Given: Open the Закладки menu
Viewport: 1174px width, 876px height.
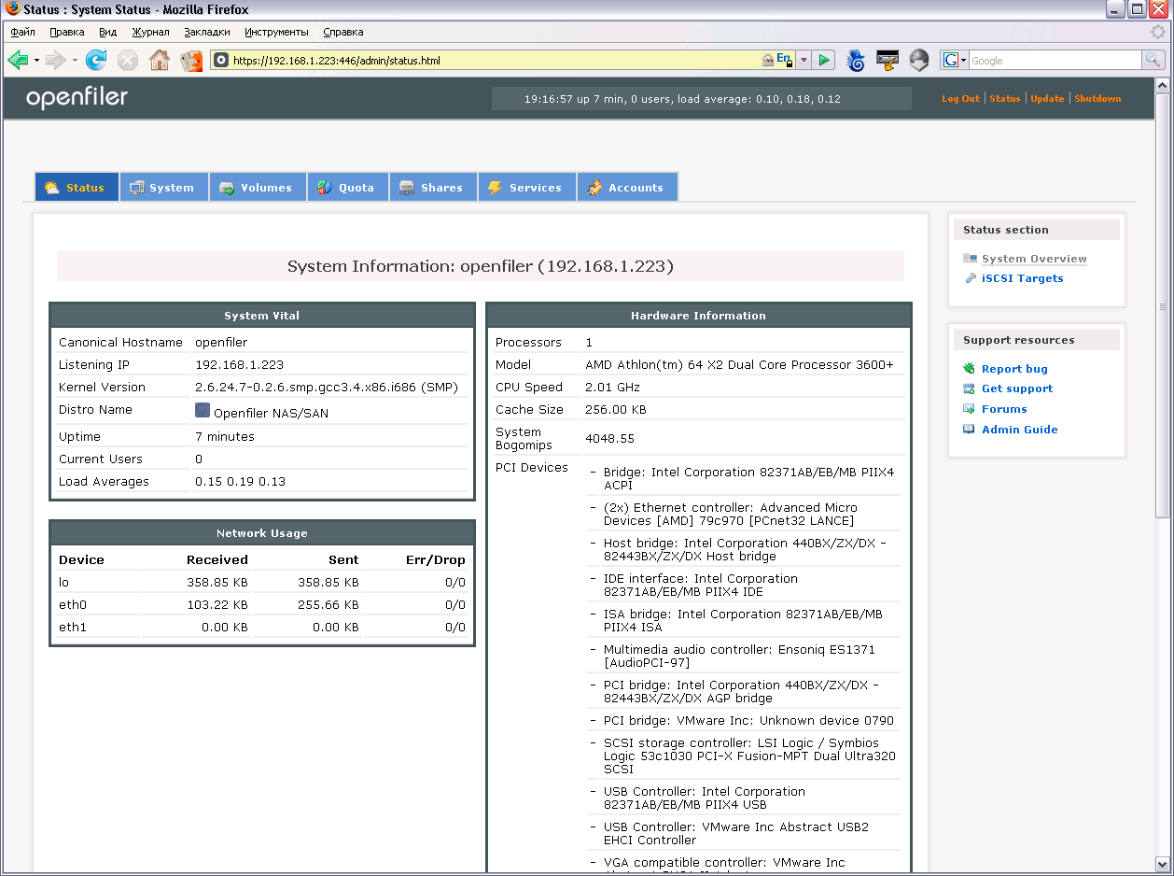Looking at the screenshot, I should click(x=206, y=32).
